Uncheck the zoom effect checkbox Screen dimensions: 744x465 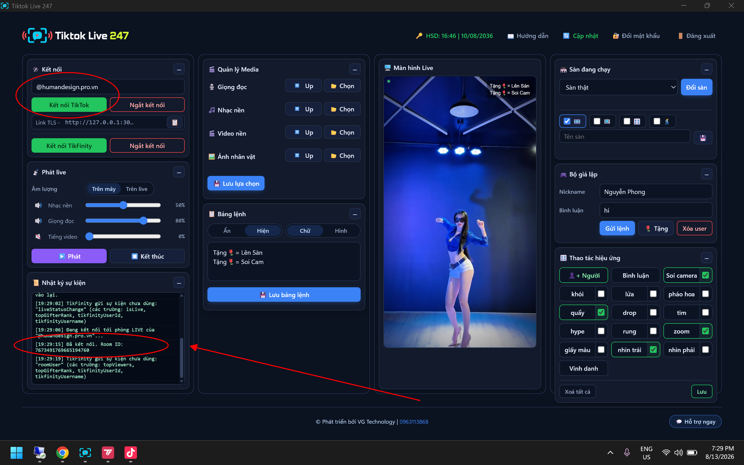click(x=706, y=331)
